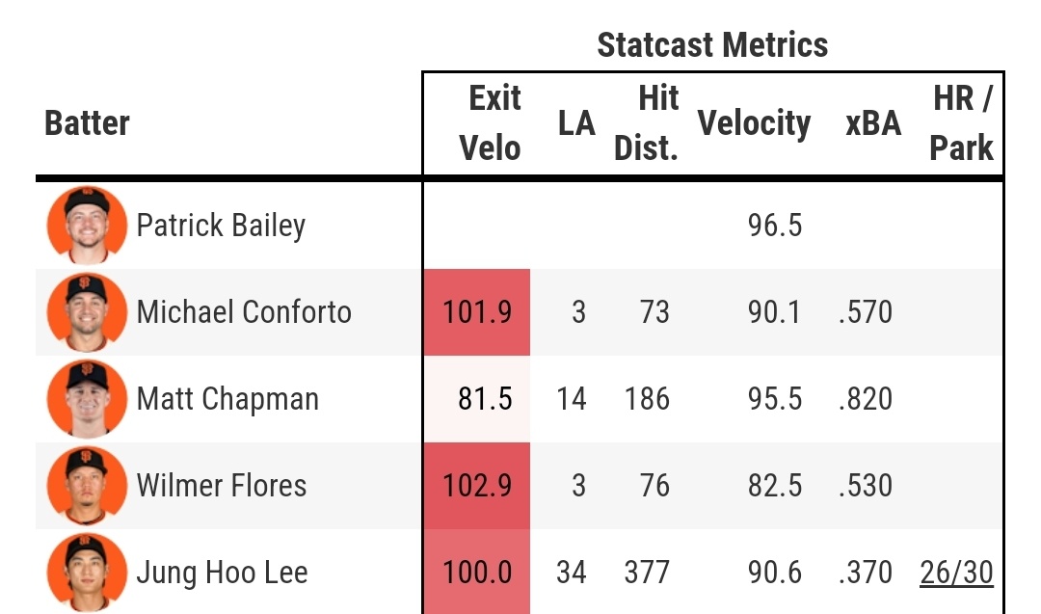Viewport: 1041px width, 614px height.
Task: Select the Patrick Bailey player name
Action: (x=221, y=226)
